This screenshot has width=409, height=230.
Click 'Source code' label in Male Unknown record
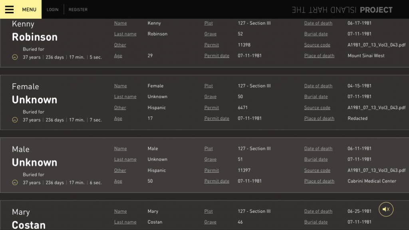point(317,170)
